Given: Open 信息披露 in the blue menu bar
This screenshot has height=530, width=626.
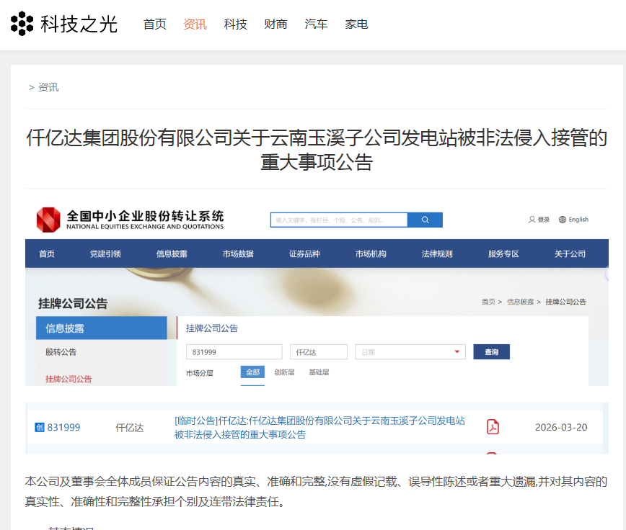Looking at the screenshot, I should [172, 254].
